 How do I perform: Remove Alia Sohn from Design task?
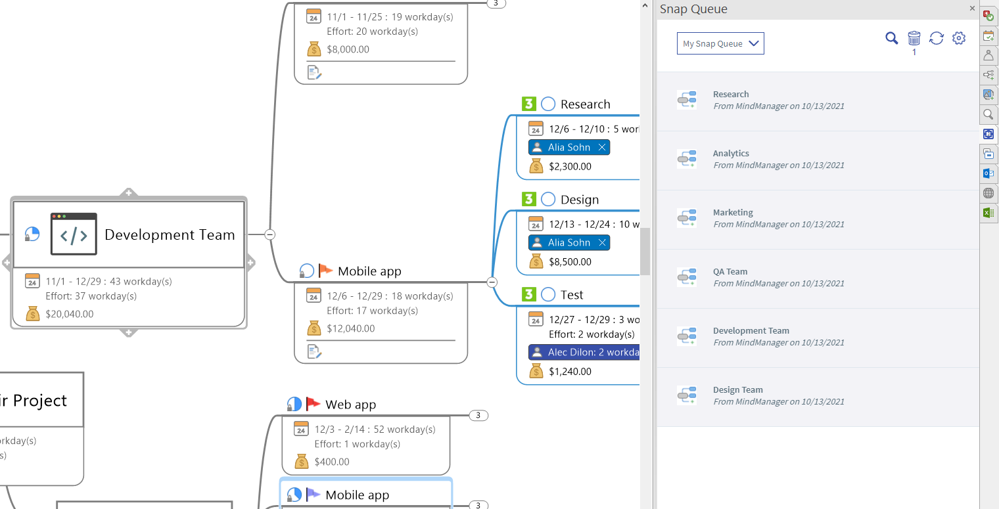602,242
